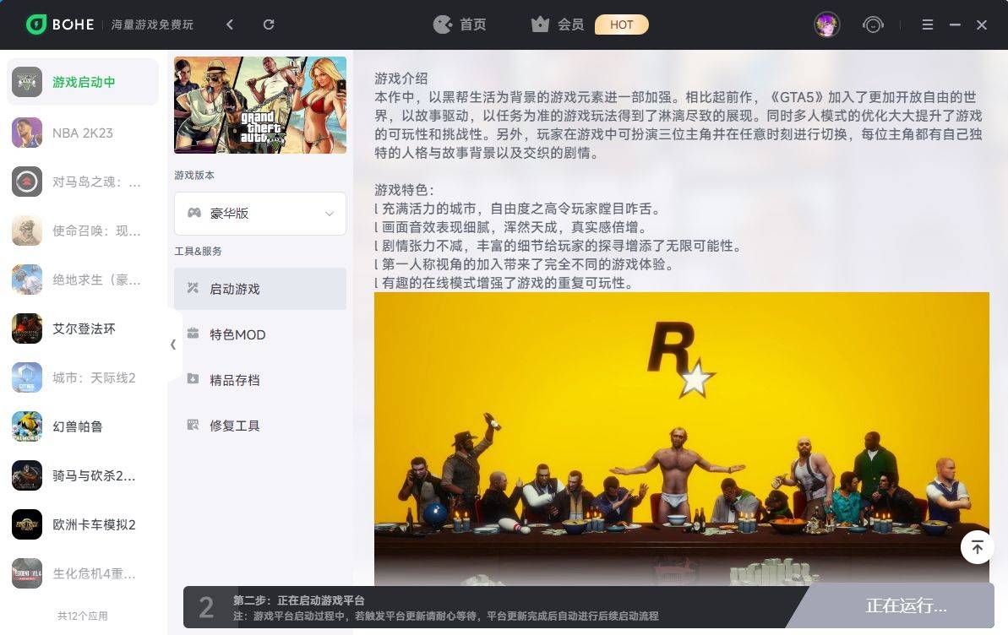1008x635 pixels.
Task: Select 生化危机4重 from game list
Action: pos(83,573)
